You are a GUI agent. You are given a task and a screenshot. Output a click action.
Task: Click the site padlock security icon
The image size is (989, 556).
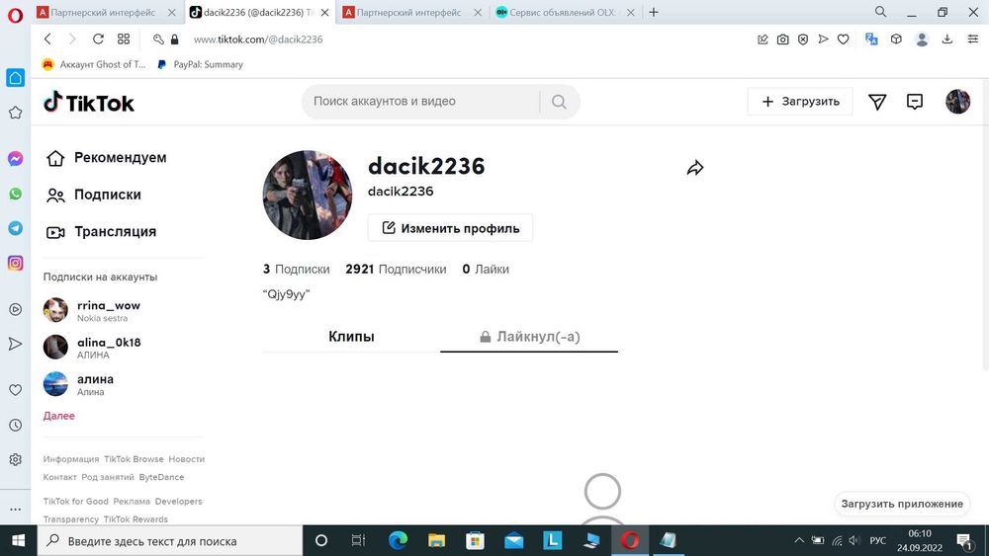point(175,40)
